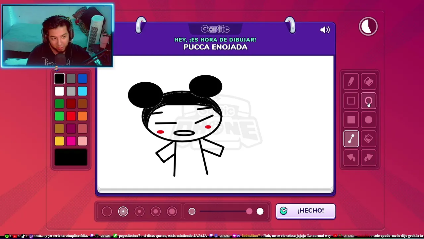Select the Pencil drawing tool

point(351,82)
